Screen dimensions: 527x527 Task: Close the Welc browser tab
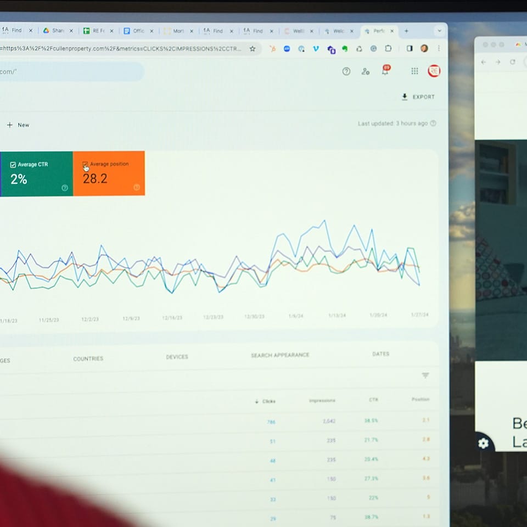[352, 31]
